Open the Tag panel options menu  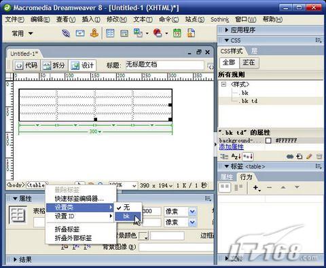coord(319,167)
